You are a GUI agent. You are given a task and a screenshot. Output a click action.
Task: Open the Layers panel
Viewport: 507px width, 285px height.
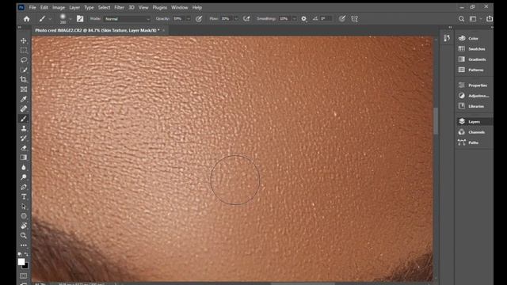coord(474,121)
